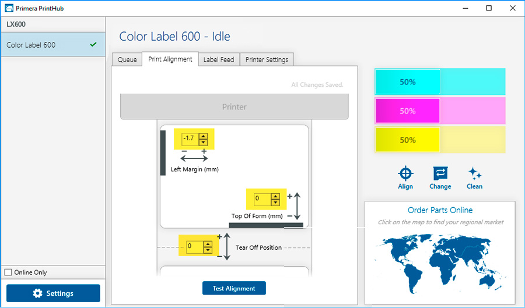Click the Align print head icon
525x308 pixels.
pos(405,174)
